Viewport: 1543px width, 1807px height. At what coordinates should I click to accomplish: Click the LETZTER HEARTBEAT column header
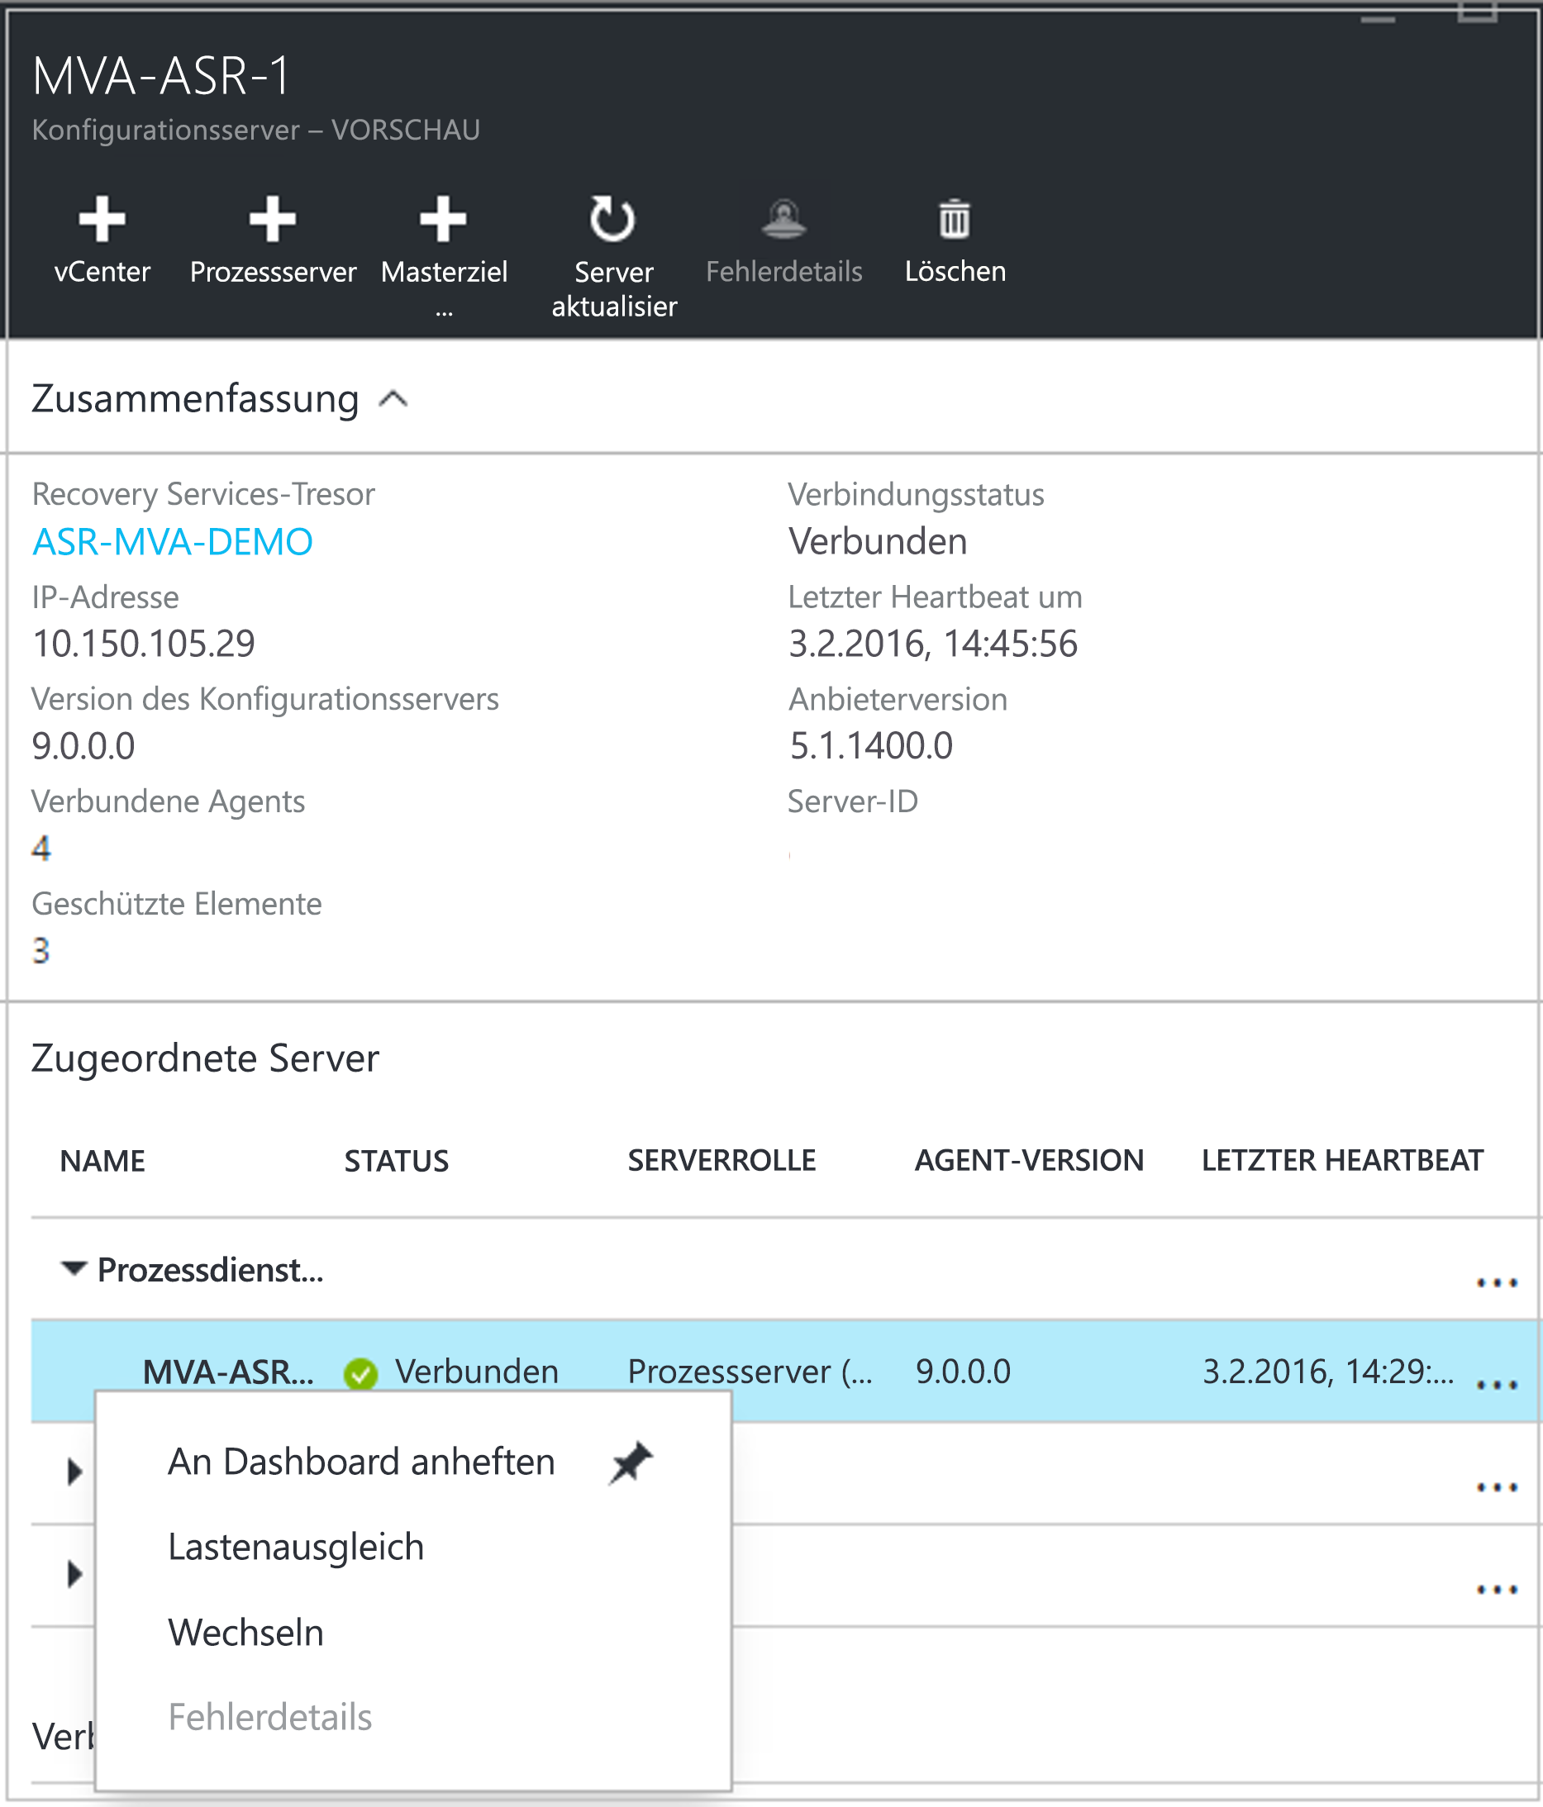tap(1341, 1161)
